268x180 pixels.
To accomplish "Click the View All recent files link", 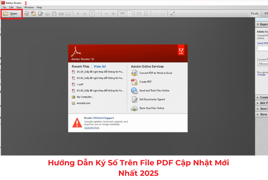I will (100, 66).
